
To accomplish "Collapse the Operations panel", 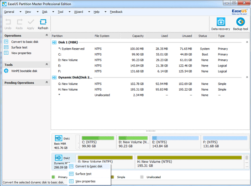I will pos(47,35).
